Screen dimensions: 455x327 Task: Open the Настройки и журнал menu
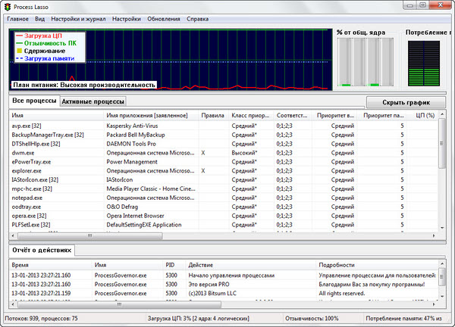[x=78, y=17]
